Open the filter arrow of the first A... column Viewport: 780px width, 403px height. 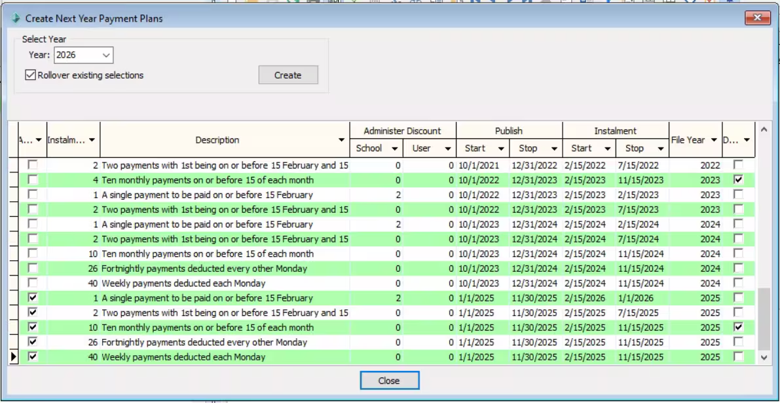tap(39, 140)
